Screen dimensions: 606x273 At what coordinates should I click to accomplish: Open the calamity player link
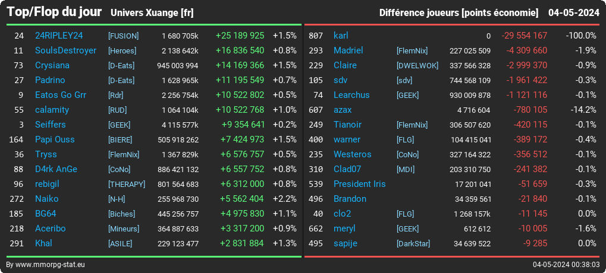52,110
